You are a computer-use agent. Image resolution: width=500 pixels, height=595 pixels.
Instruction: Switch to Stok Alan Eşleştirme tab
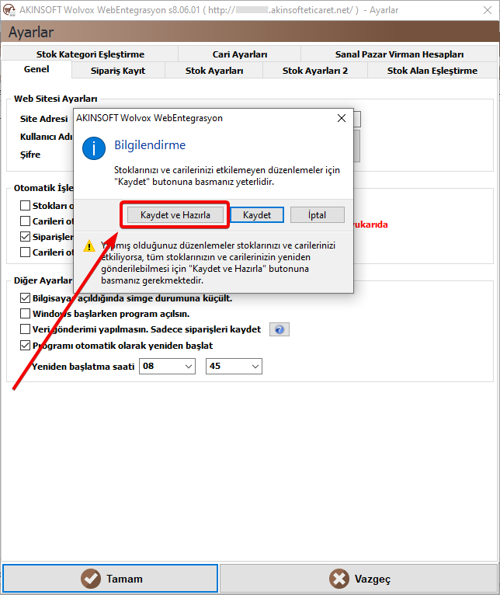coord(432,71)
